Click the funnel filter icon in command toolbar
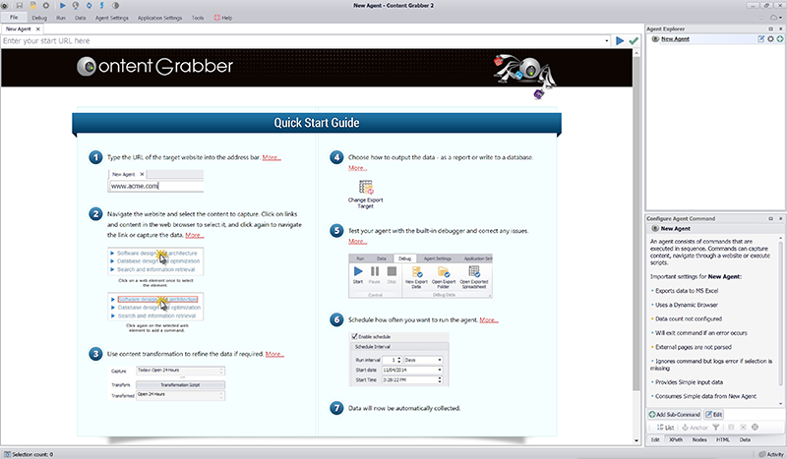The height and width of the screenshot is (459, 787). click(x=716, y=428)
